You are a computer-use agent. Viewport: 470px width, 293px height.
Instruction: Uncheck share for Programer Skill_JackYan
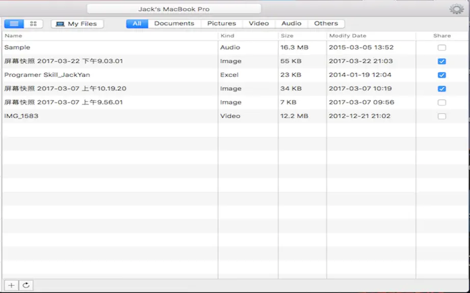point(441,75)
